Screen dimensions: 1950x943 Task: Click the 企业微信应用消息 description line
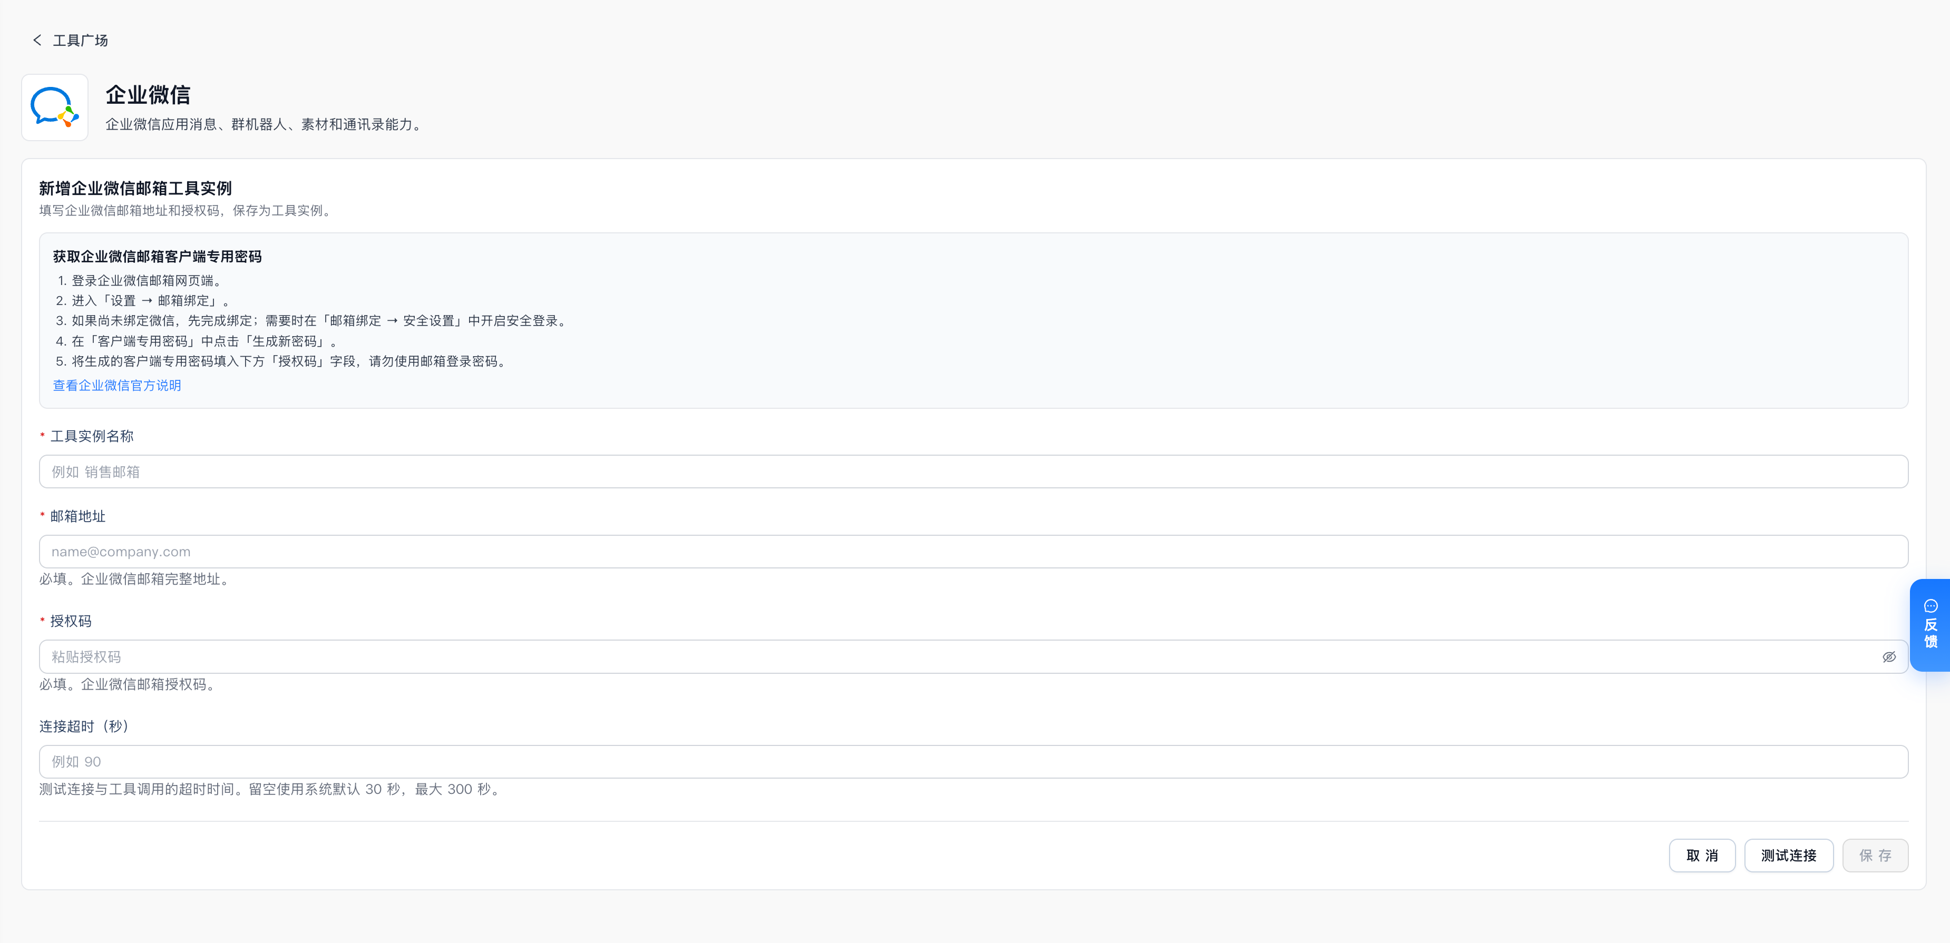265,124
